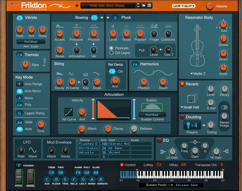Image resolution: width=242 pixels, height=191 pixels.
Task: Click the Vel Curve shape icon
Action: tap(69, 112)
